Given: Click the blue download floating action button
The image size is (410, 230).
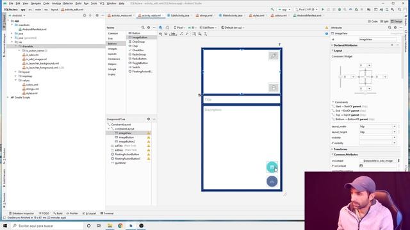Looking at the screenshot, I should point(272,181).
